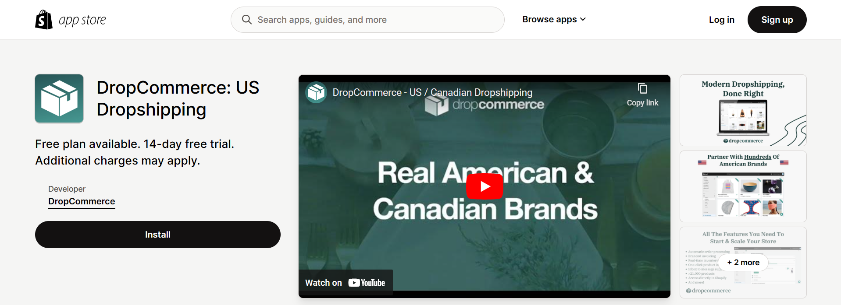Screen dimensions: 841x305
Task: Open video title DropCommerce - US / Canadian Dropshipping
Action: pyautogui.click(x=432, y=92)
